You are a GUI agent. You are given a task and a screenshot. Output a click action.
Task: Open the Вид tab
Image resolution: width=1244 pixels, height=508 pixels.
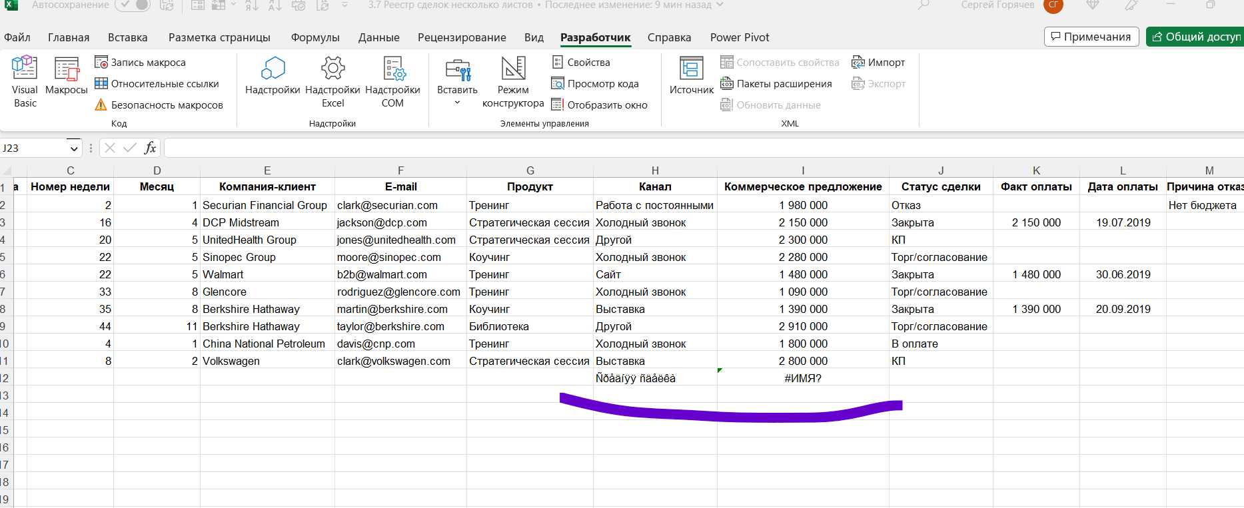tap(534, 37)
